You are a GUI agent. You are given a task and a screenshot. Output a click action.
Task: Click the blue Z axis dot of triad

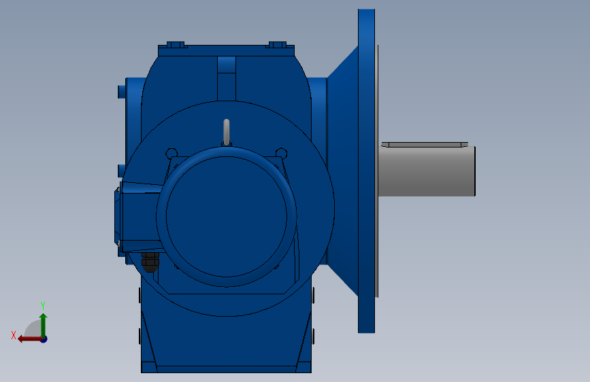tap(44, 339)
